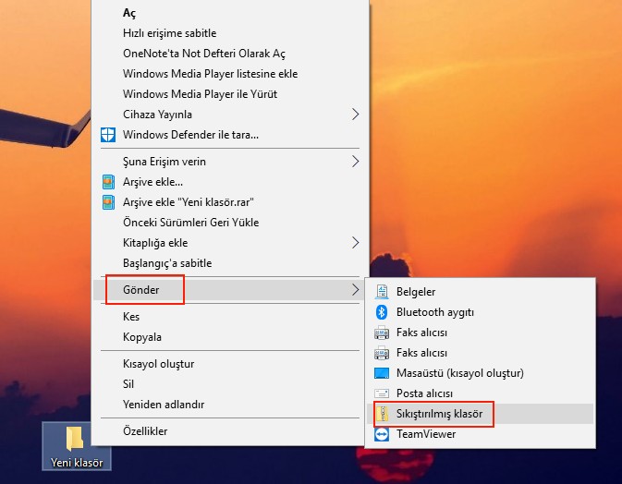Click the second Faks alıcısı printer icon
The height and width of the screenshot is (484, 622).
click(x=382, y=353)
